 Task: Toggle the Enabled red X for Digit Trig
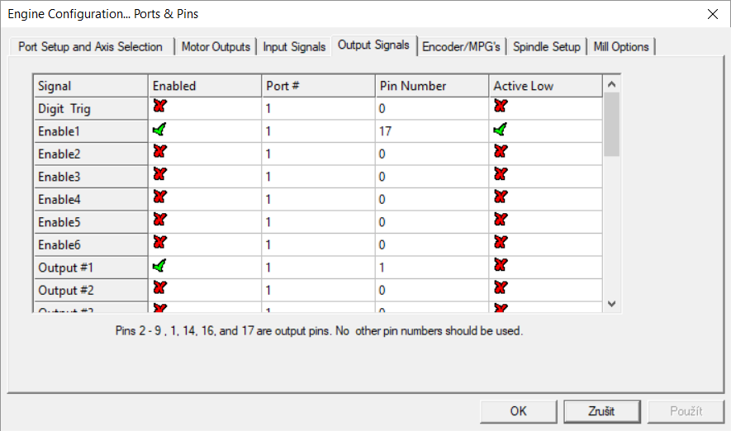(159, 107)
